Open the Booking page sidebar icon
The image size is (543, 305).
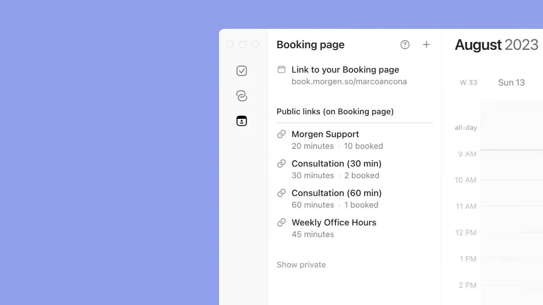coord(241,121)
